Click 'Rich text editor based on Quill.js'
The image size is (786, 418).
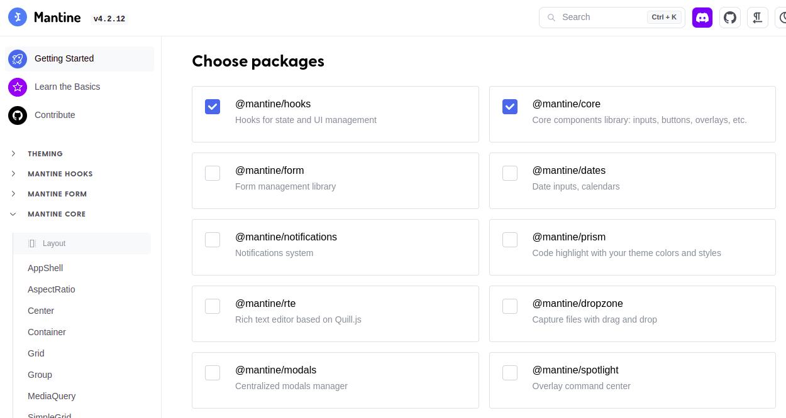tap(298, 319)
